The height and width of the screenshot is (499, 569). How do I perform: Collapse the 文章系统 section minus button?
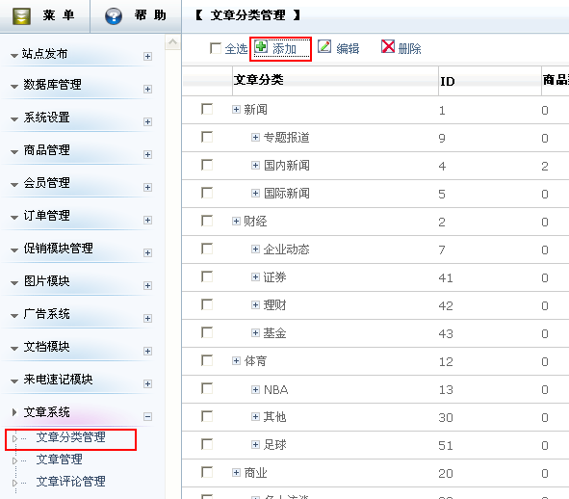pos(147,416)
